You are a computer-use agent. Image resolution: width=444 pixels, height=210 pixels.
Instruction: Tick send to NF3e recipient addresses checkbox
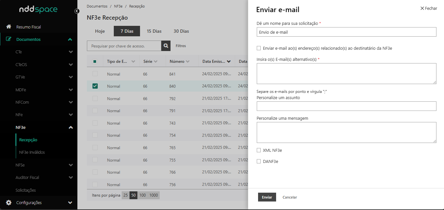pos(259,48)
